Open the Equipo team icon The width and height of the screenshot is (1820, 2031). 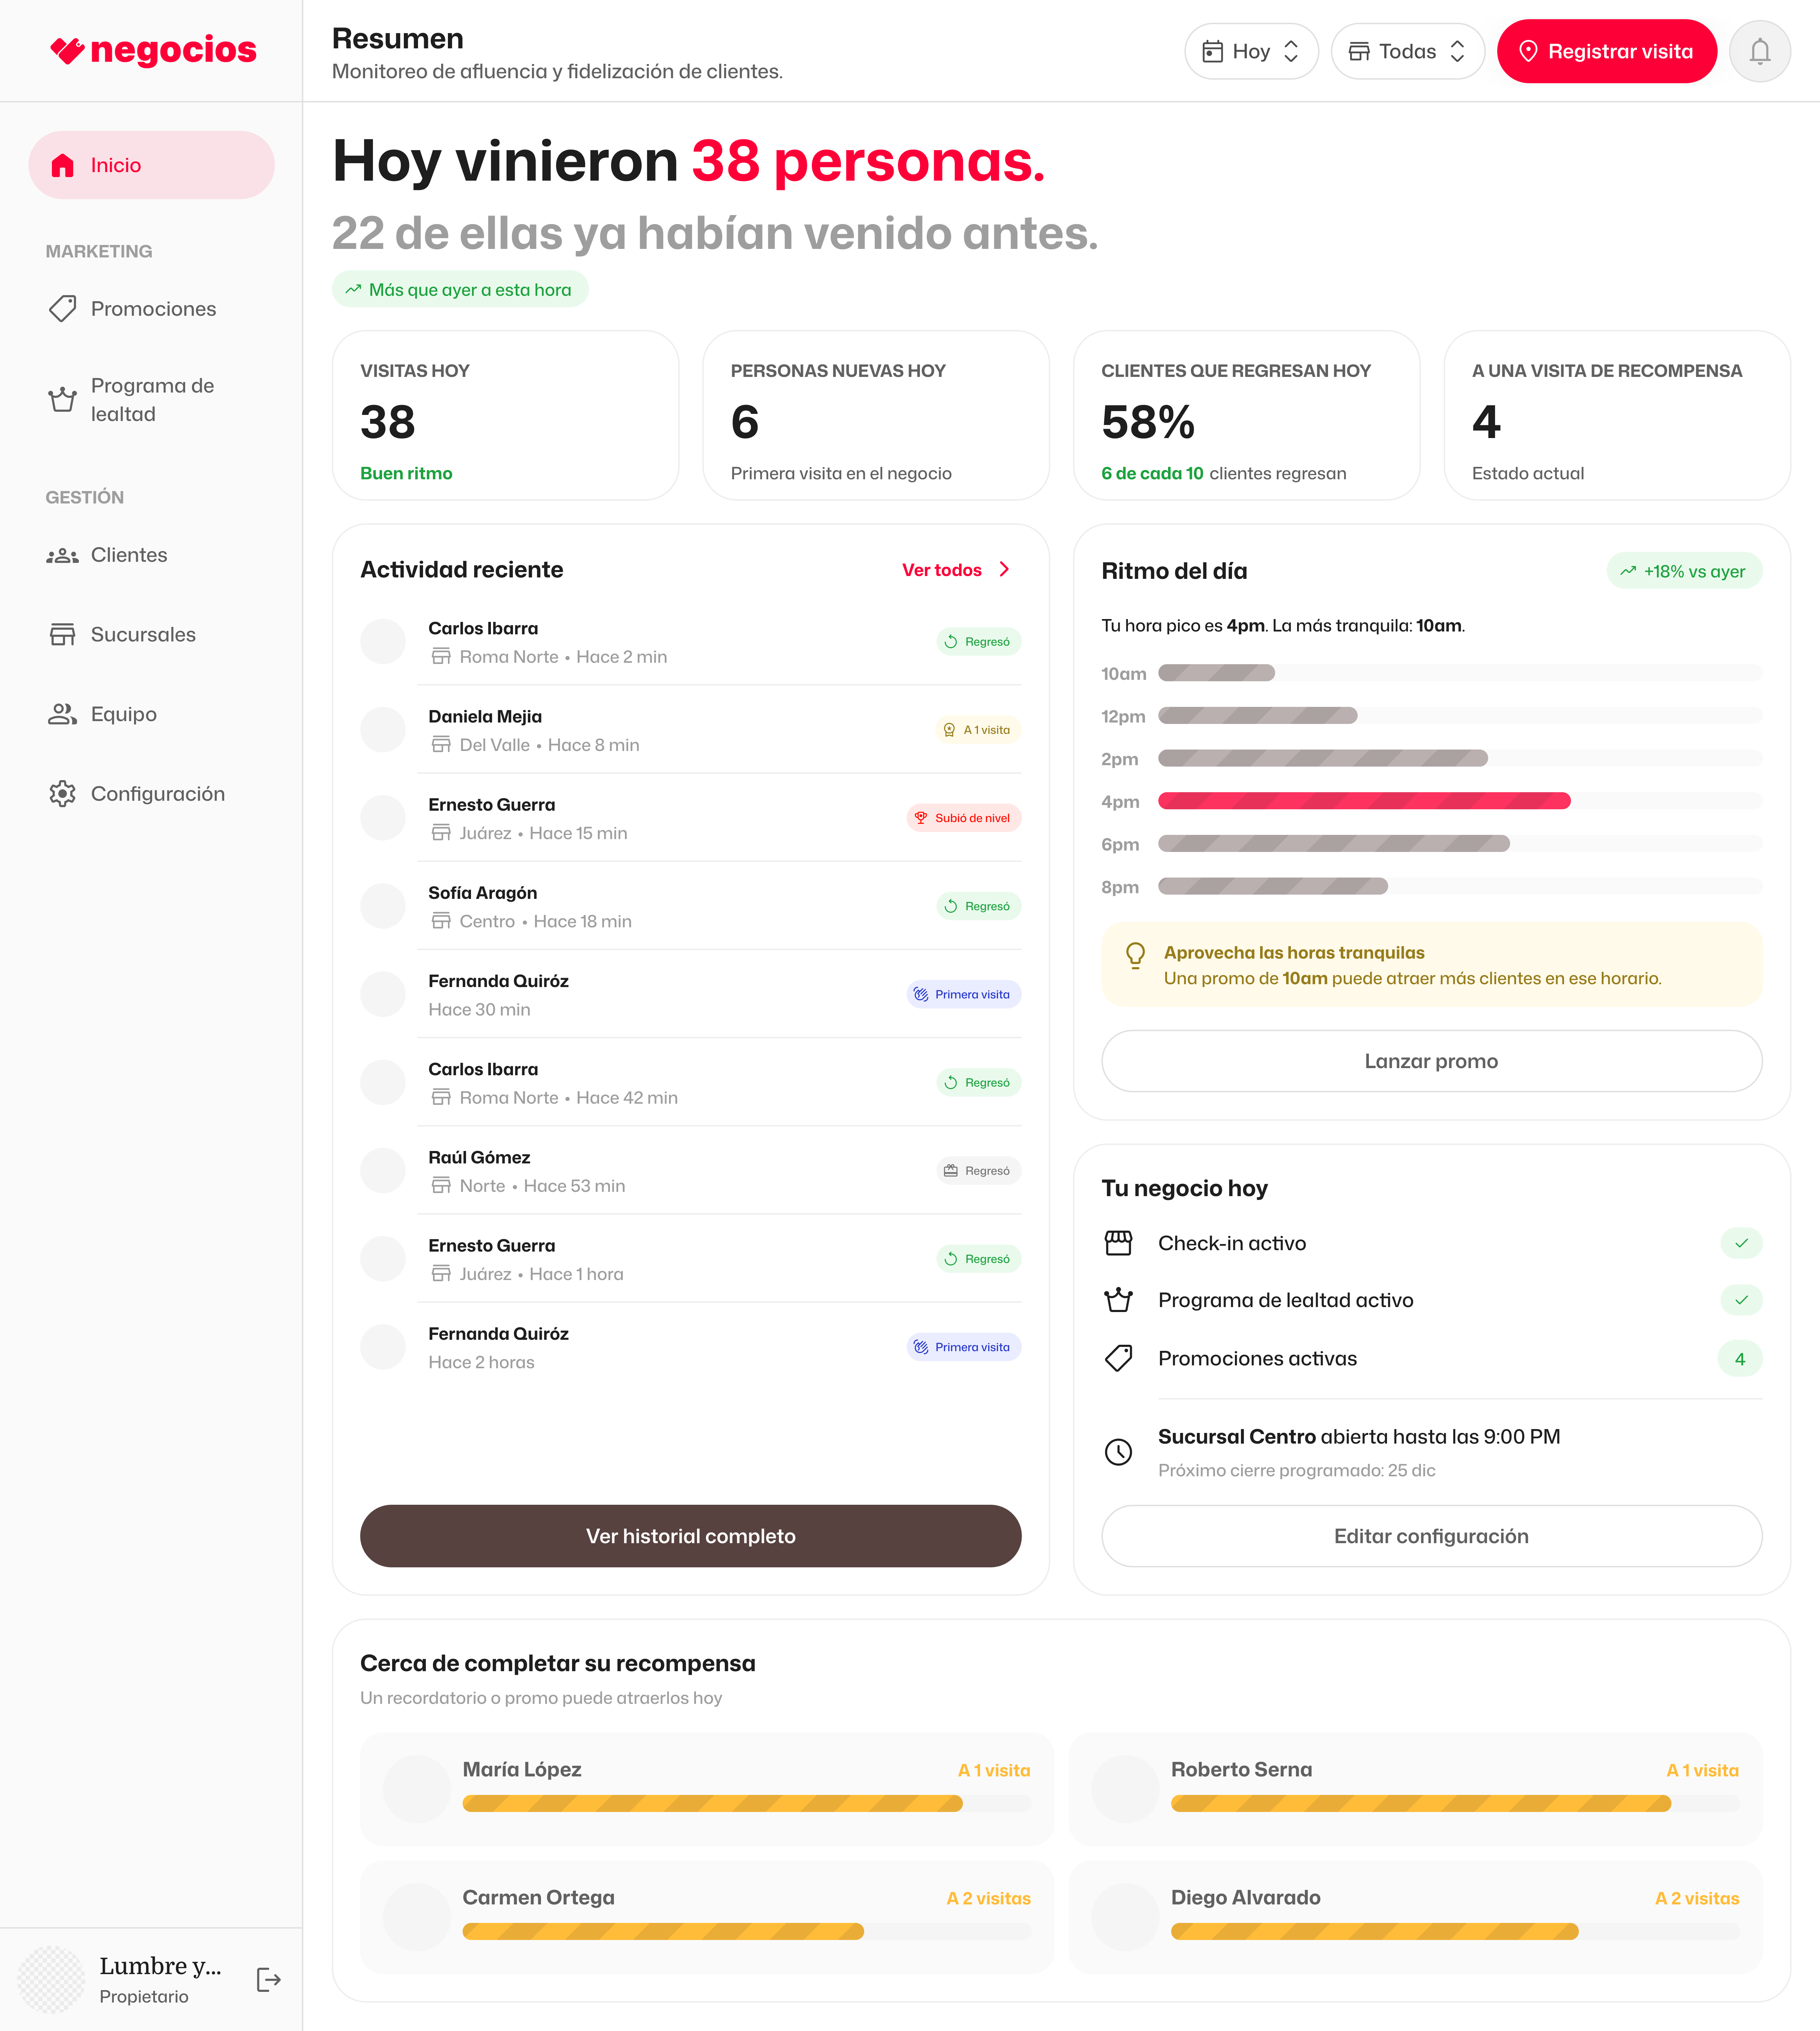[x=62, y=713]
